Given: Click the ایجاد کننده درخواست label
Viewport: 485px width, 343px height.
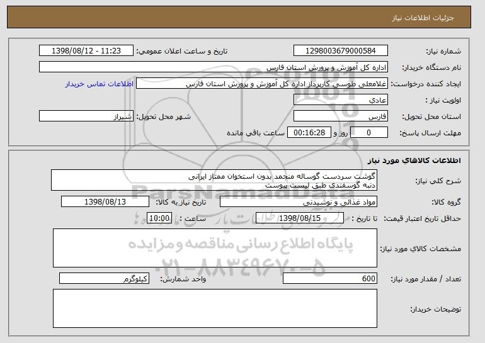Looking at the screenshot, I should coord(426,84).
